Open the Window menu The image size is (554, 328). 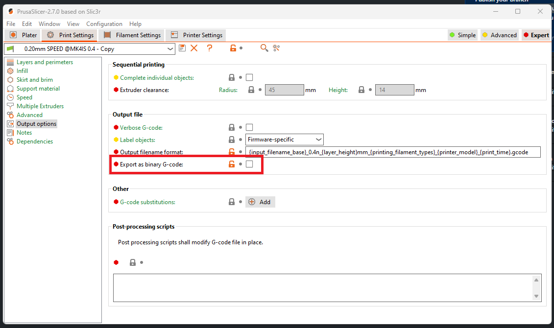click(x=49, y=23)
